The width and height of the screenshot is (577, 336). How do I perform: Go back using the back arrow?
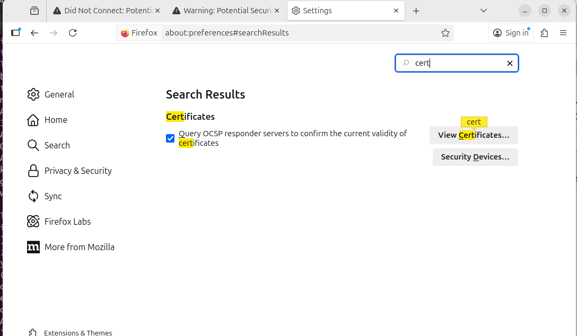[34, 33]
